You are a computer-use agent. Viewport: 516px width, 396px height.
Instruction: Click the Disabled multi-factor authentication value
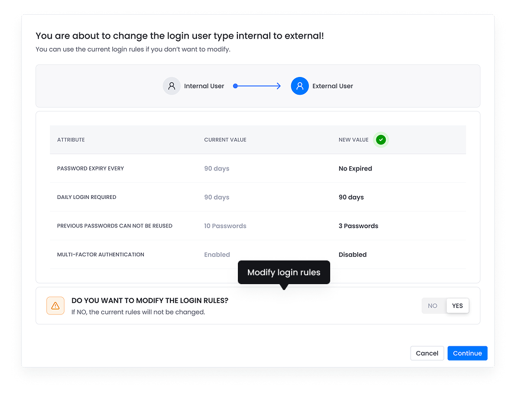352,255
